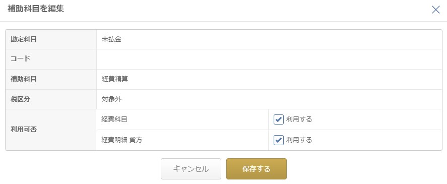Select the 経費科目 text in 利用可否

point(114,119)
